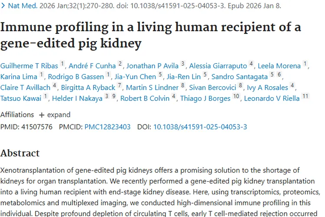Image resolution: width=325 pixels, height=217 pixels.
Task: Open author André F Cunha
Action: [92, 66]
